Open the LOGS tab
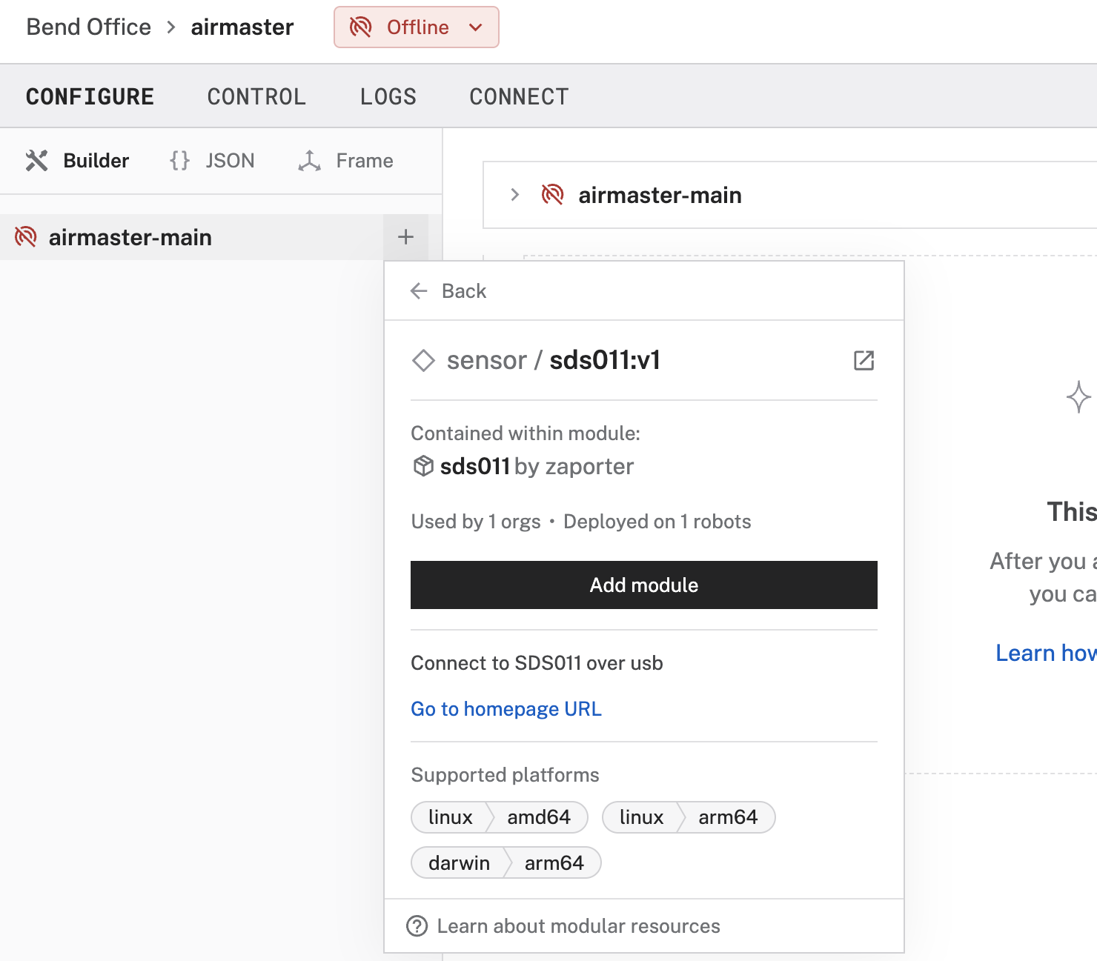1097x961 pixels. (388, 96)
